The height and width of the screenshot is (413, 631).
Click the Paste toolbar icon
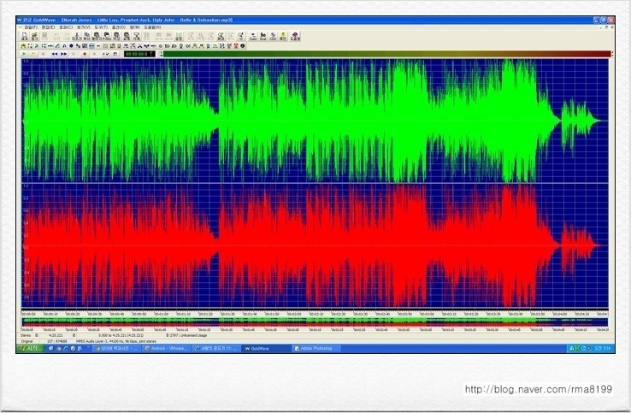pos(97,36)
